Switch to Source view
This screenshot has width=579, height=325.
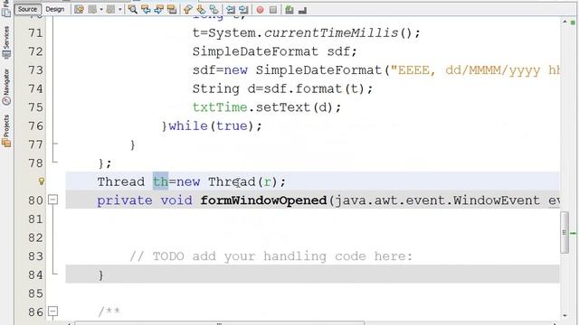pos(27,9)
